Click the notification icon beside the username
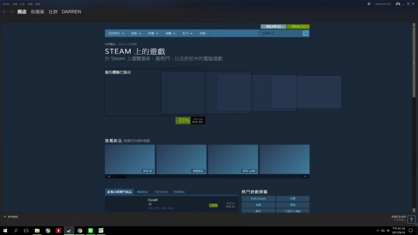The width and height of the screenshot is (418, 235). (369, 3)
